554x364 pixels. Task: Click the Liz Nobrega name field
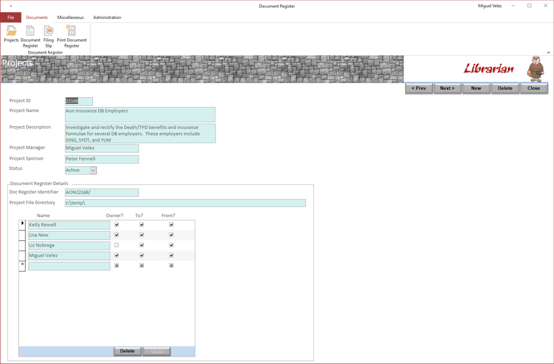[x=69, y=245]
